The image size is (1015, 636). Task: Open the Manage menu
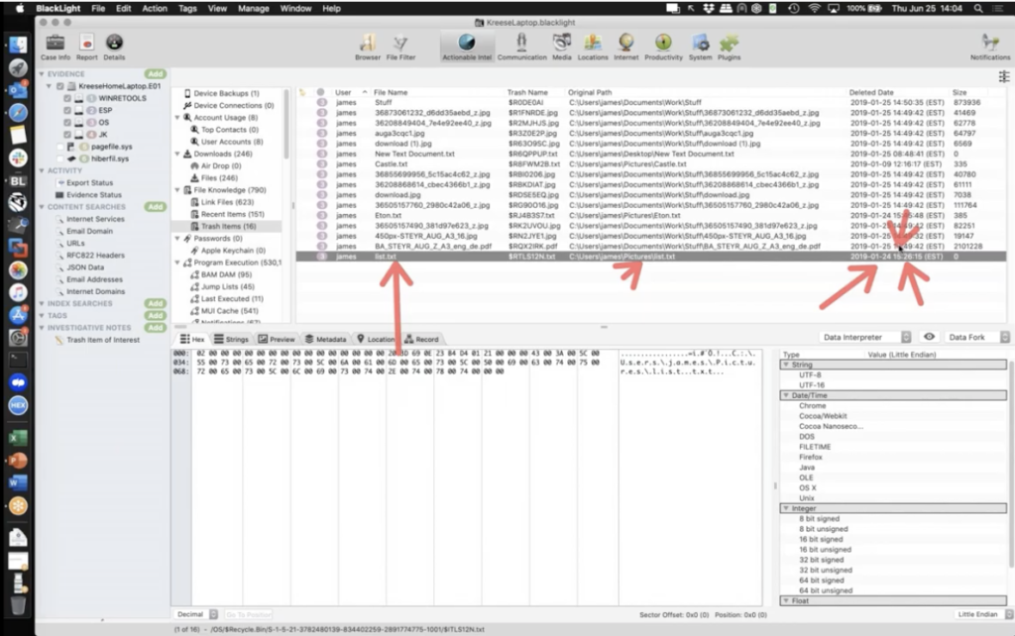253,8
